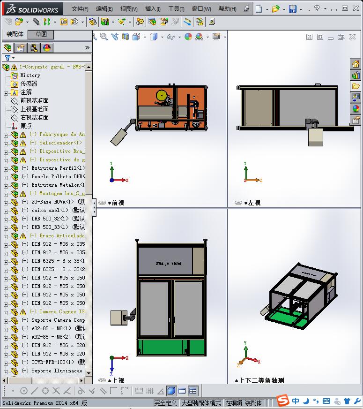The image size is (363, 409).
Task: Click the feature tree scroll down arrow
Action: click(x=89, y=373)
